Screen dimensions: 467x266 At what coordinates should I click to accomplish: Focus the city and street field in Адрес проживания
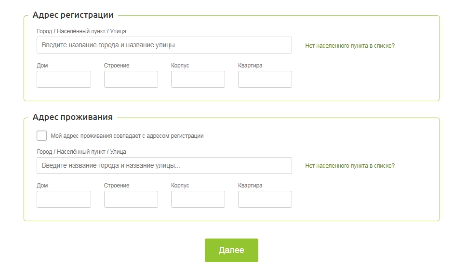point(164,165)
